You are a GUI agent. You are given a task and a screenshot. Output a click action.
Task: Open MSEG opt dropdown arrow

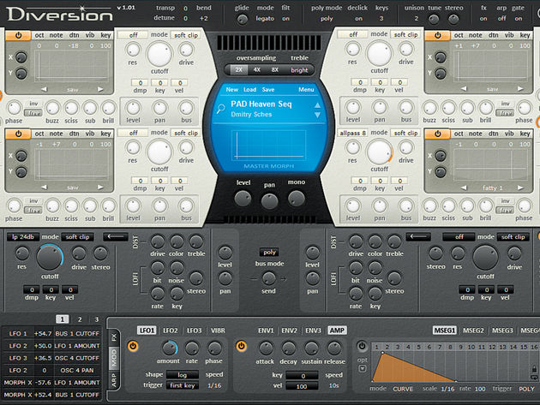click(x=362, y=368)
